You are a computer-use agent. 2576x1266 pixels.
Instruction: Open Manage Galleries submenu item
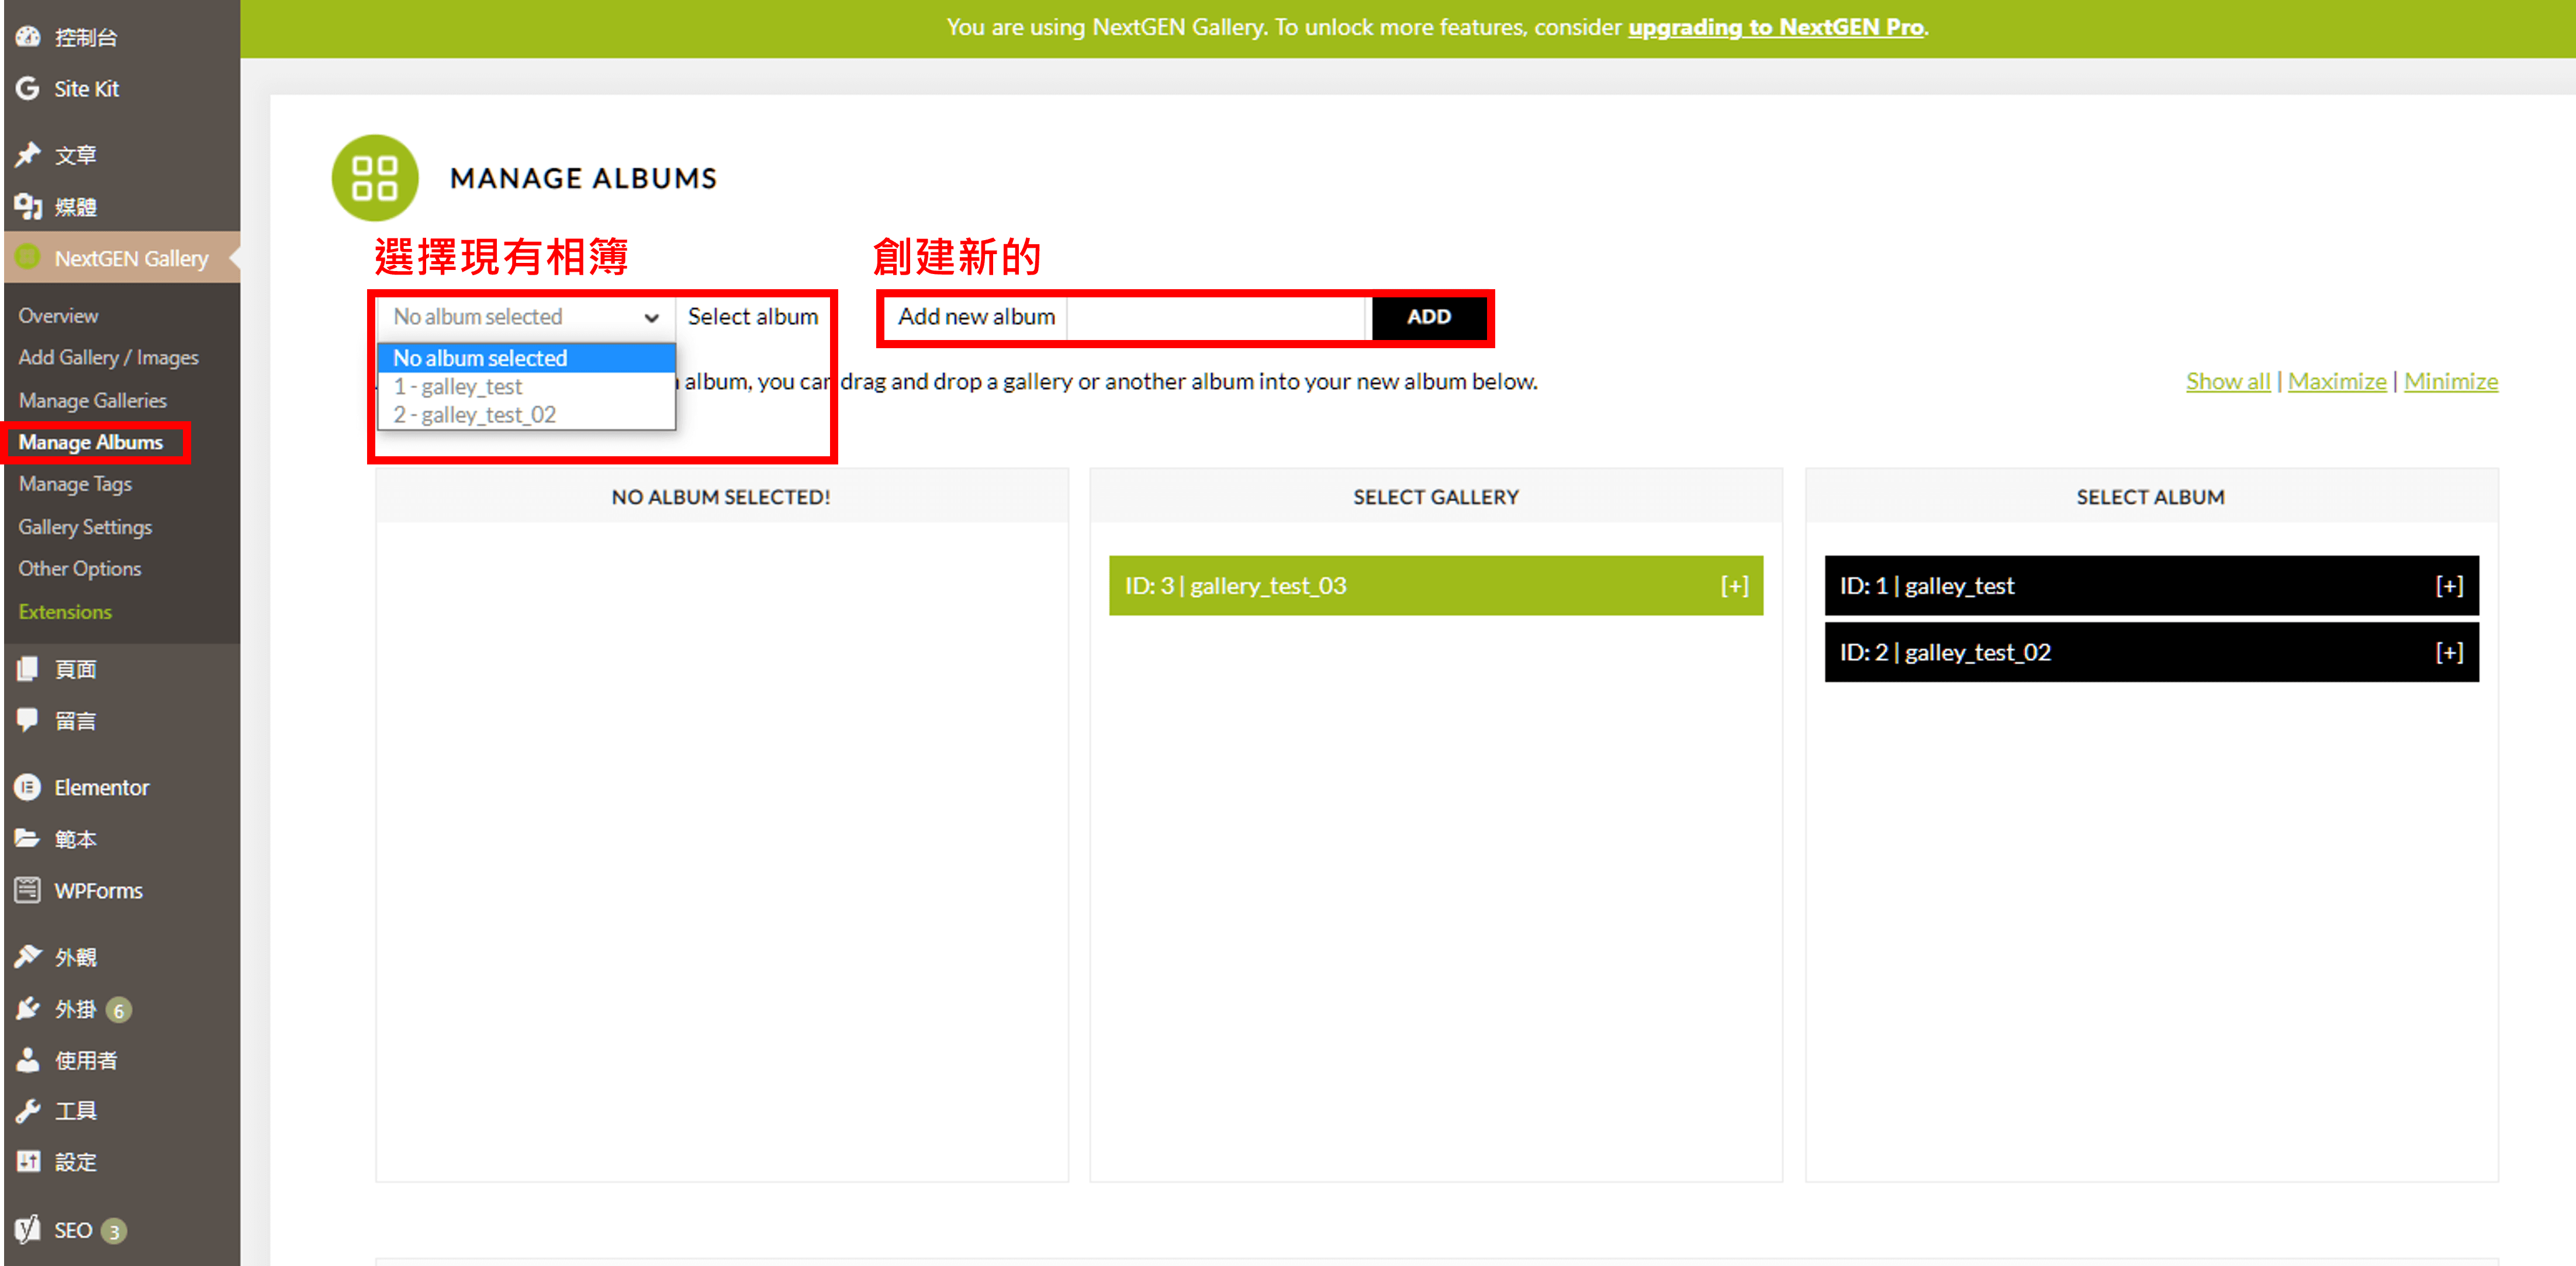(92, 400)
